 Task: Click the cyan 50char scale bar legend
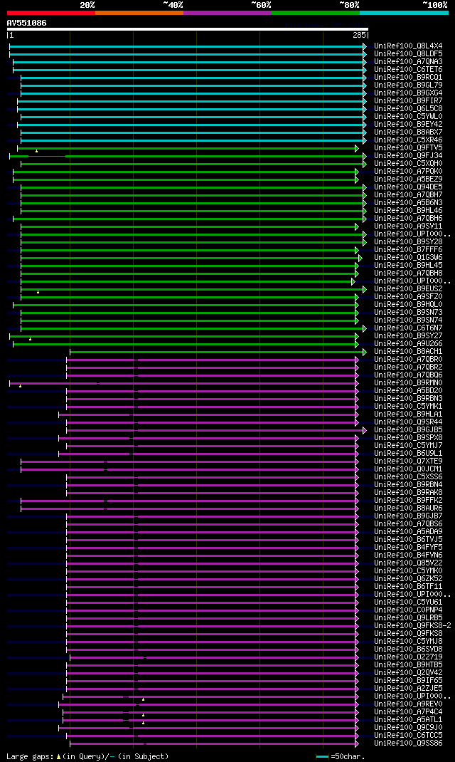coord(323,756)
